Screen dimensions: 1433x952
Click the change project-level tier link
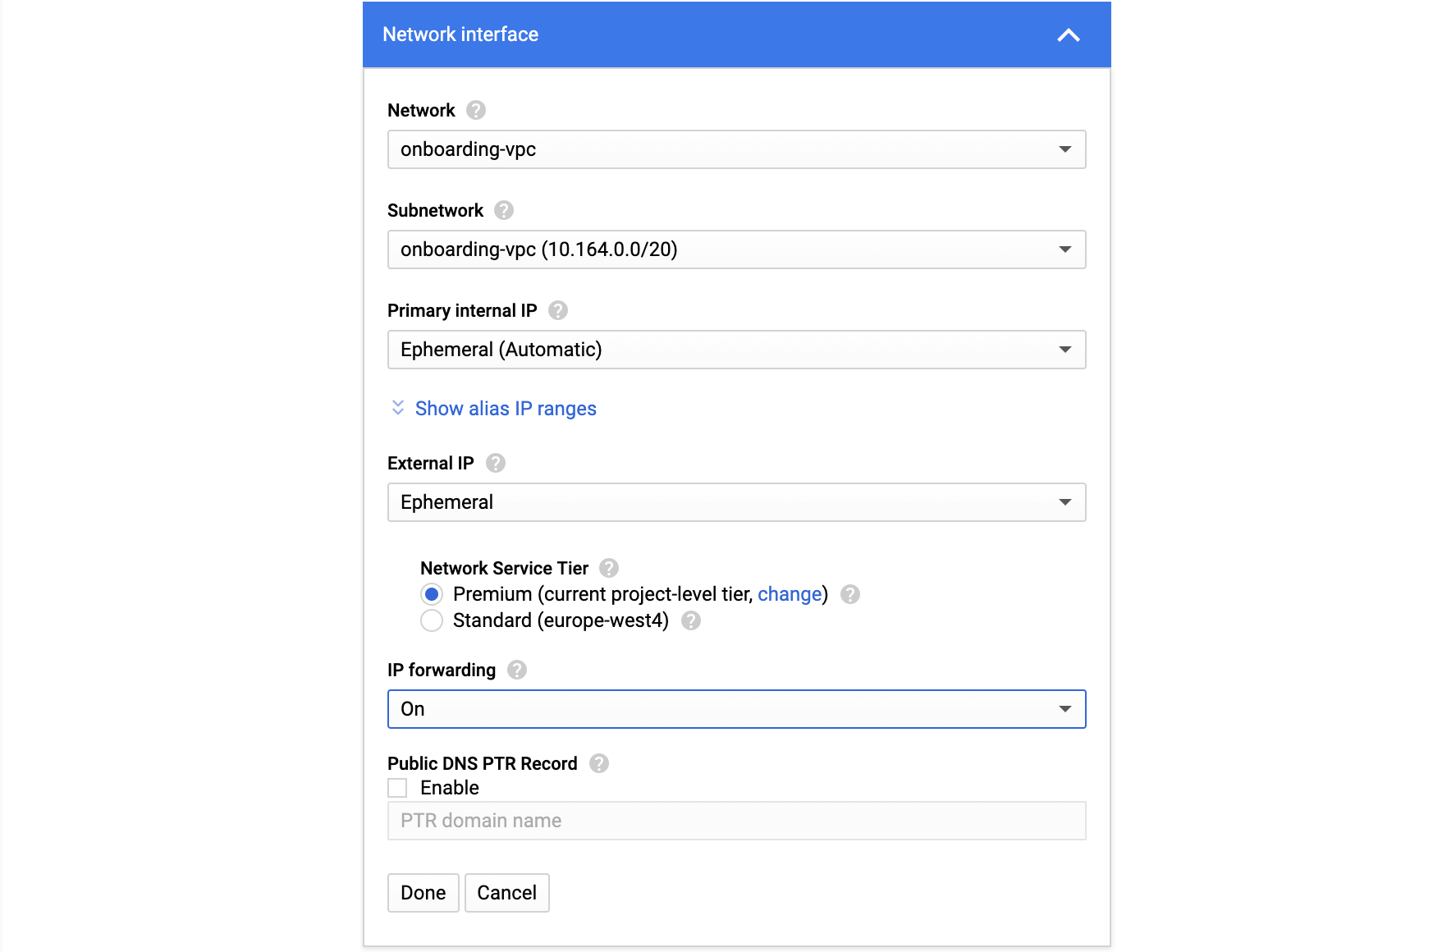(789, 593)
